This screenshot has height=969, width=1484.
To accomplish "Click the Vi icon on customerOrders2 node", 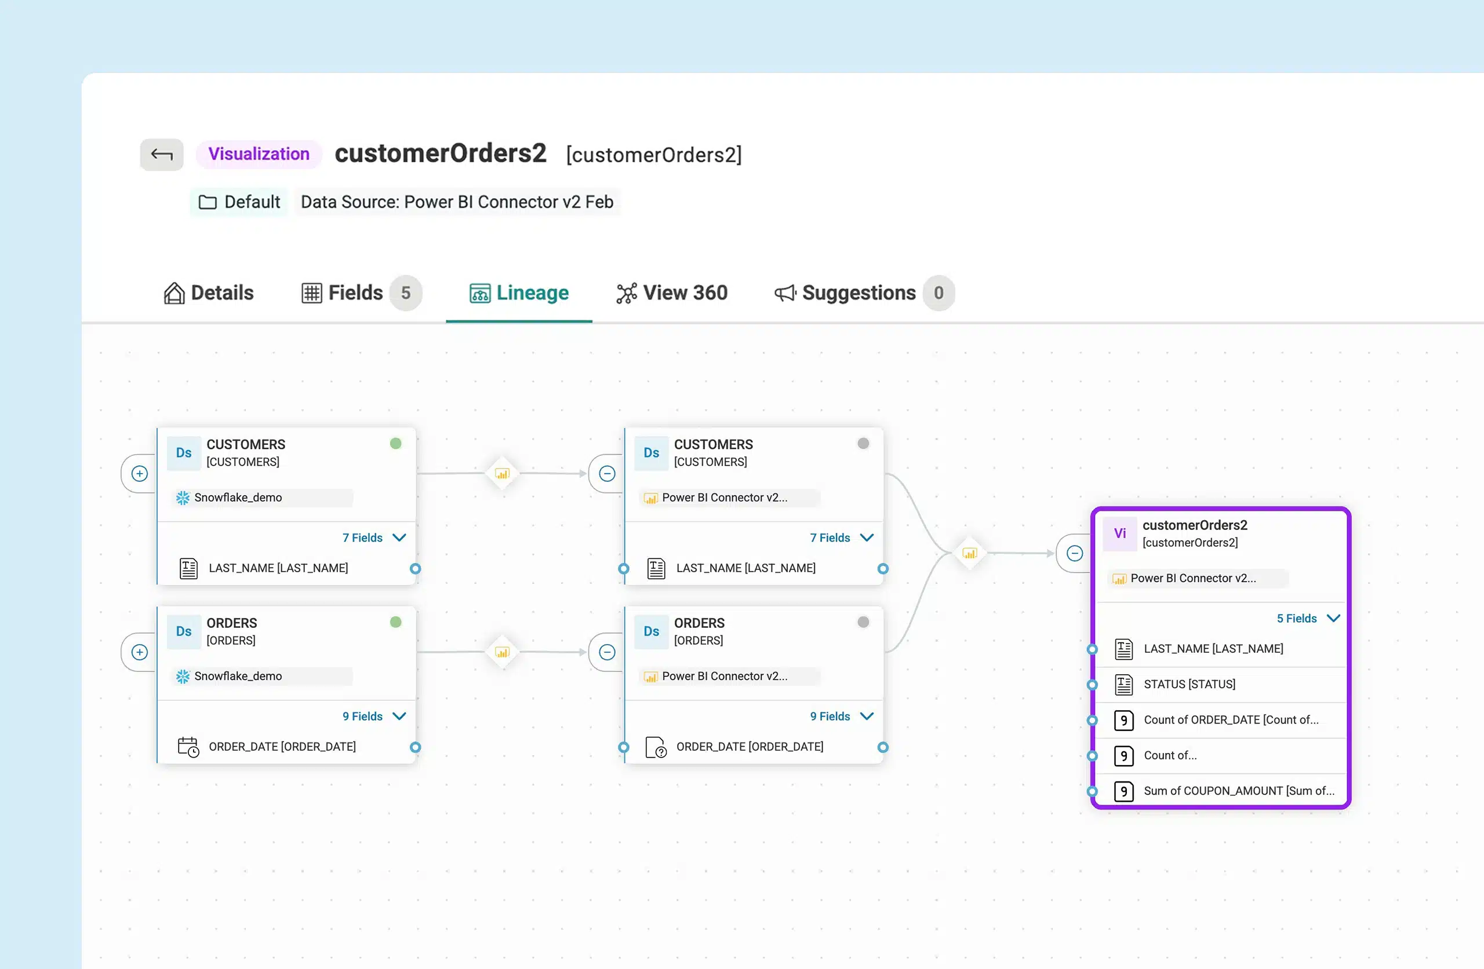I will [1119, 533].
